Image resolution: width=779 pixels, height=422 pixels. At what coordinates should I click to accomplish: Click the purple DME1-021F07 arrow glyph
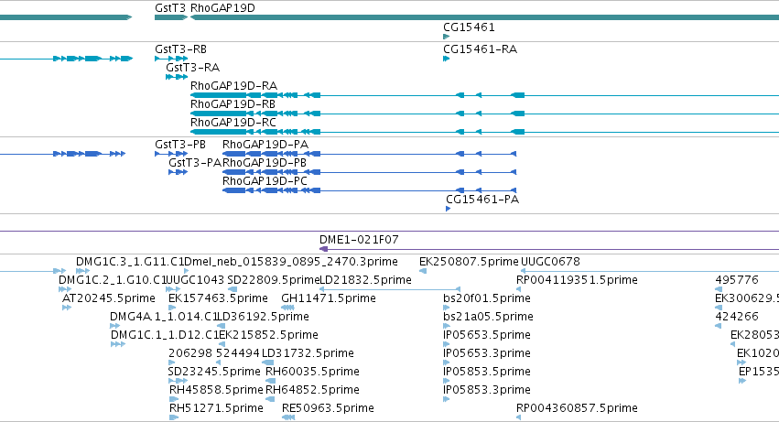coord(324,249)
